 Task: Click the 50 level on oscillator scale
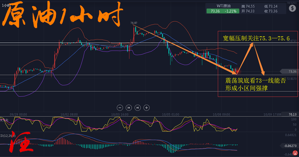(294, 125)
